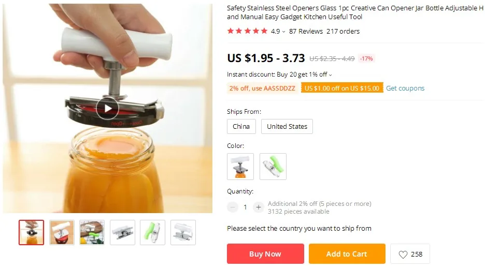Image resolution: width=485 pixels, height=270 pixels.
Task: Show fifth thumbnail with green opener
Action: (152, 232)
